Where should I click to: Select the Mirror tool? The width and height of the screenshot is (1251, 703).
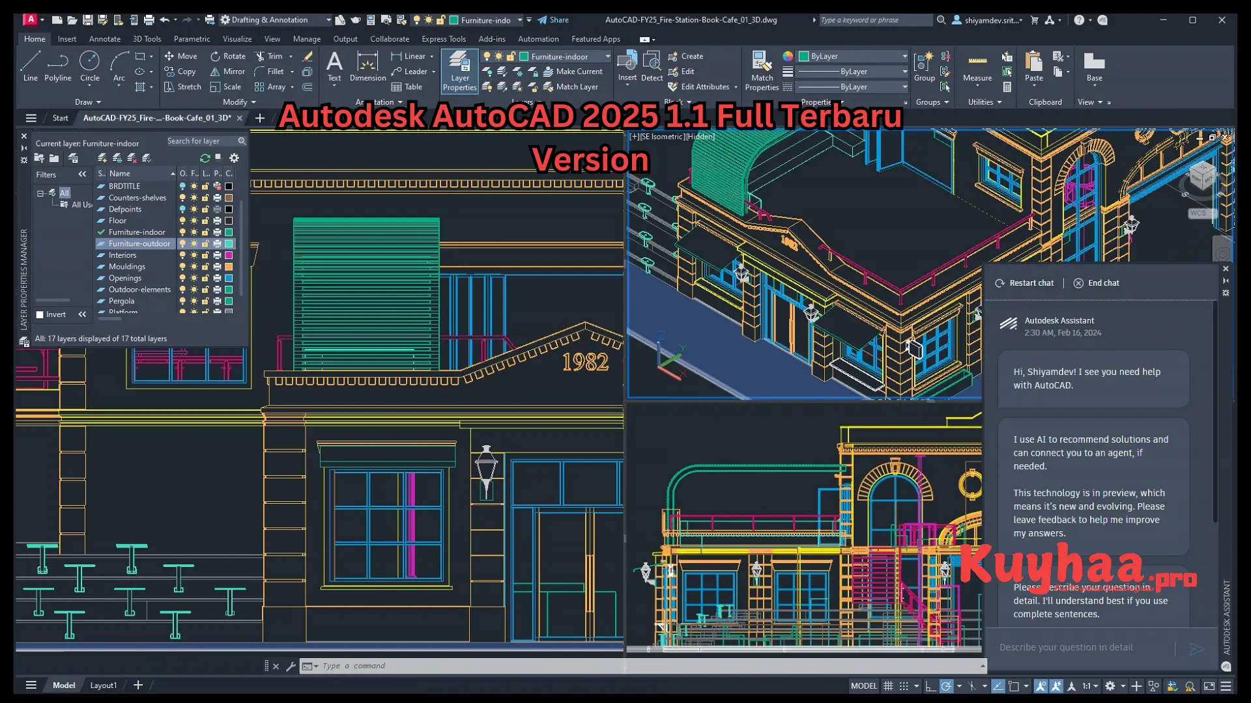tap(227, 72)
